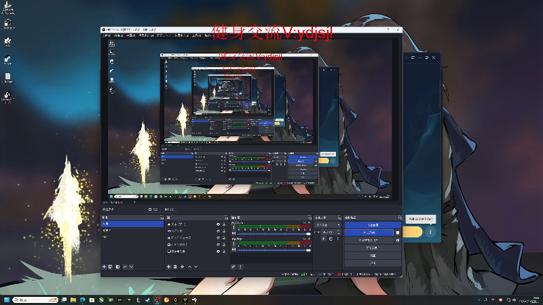Open options menu of the second mixer channel

233,243
